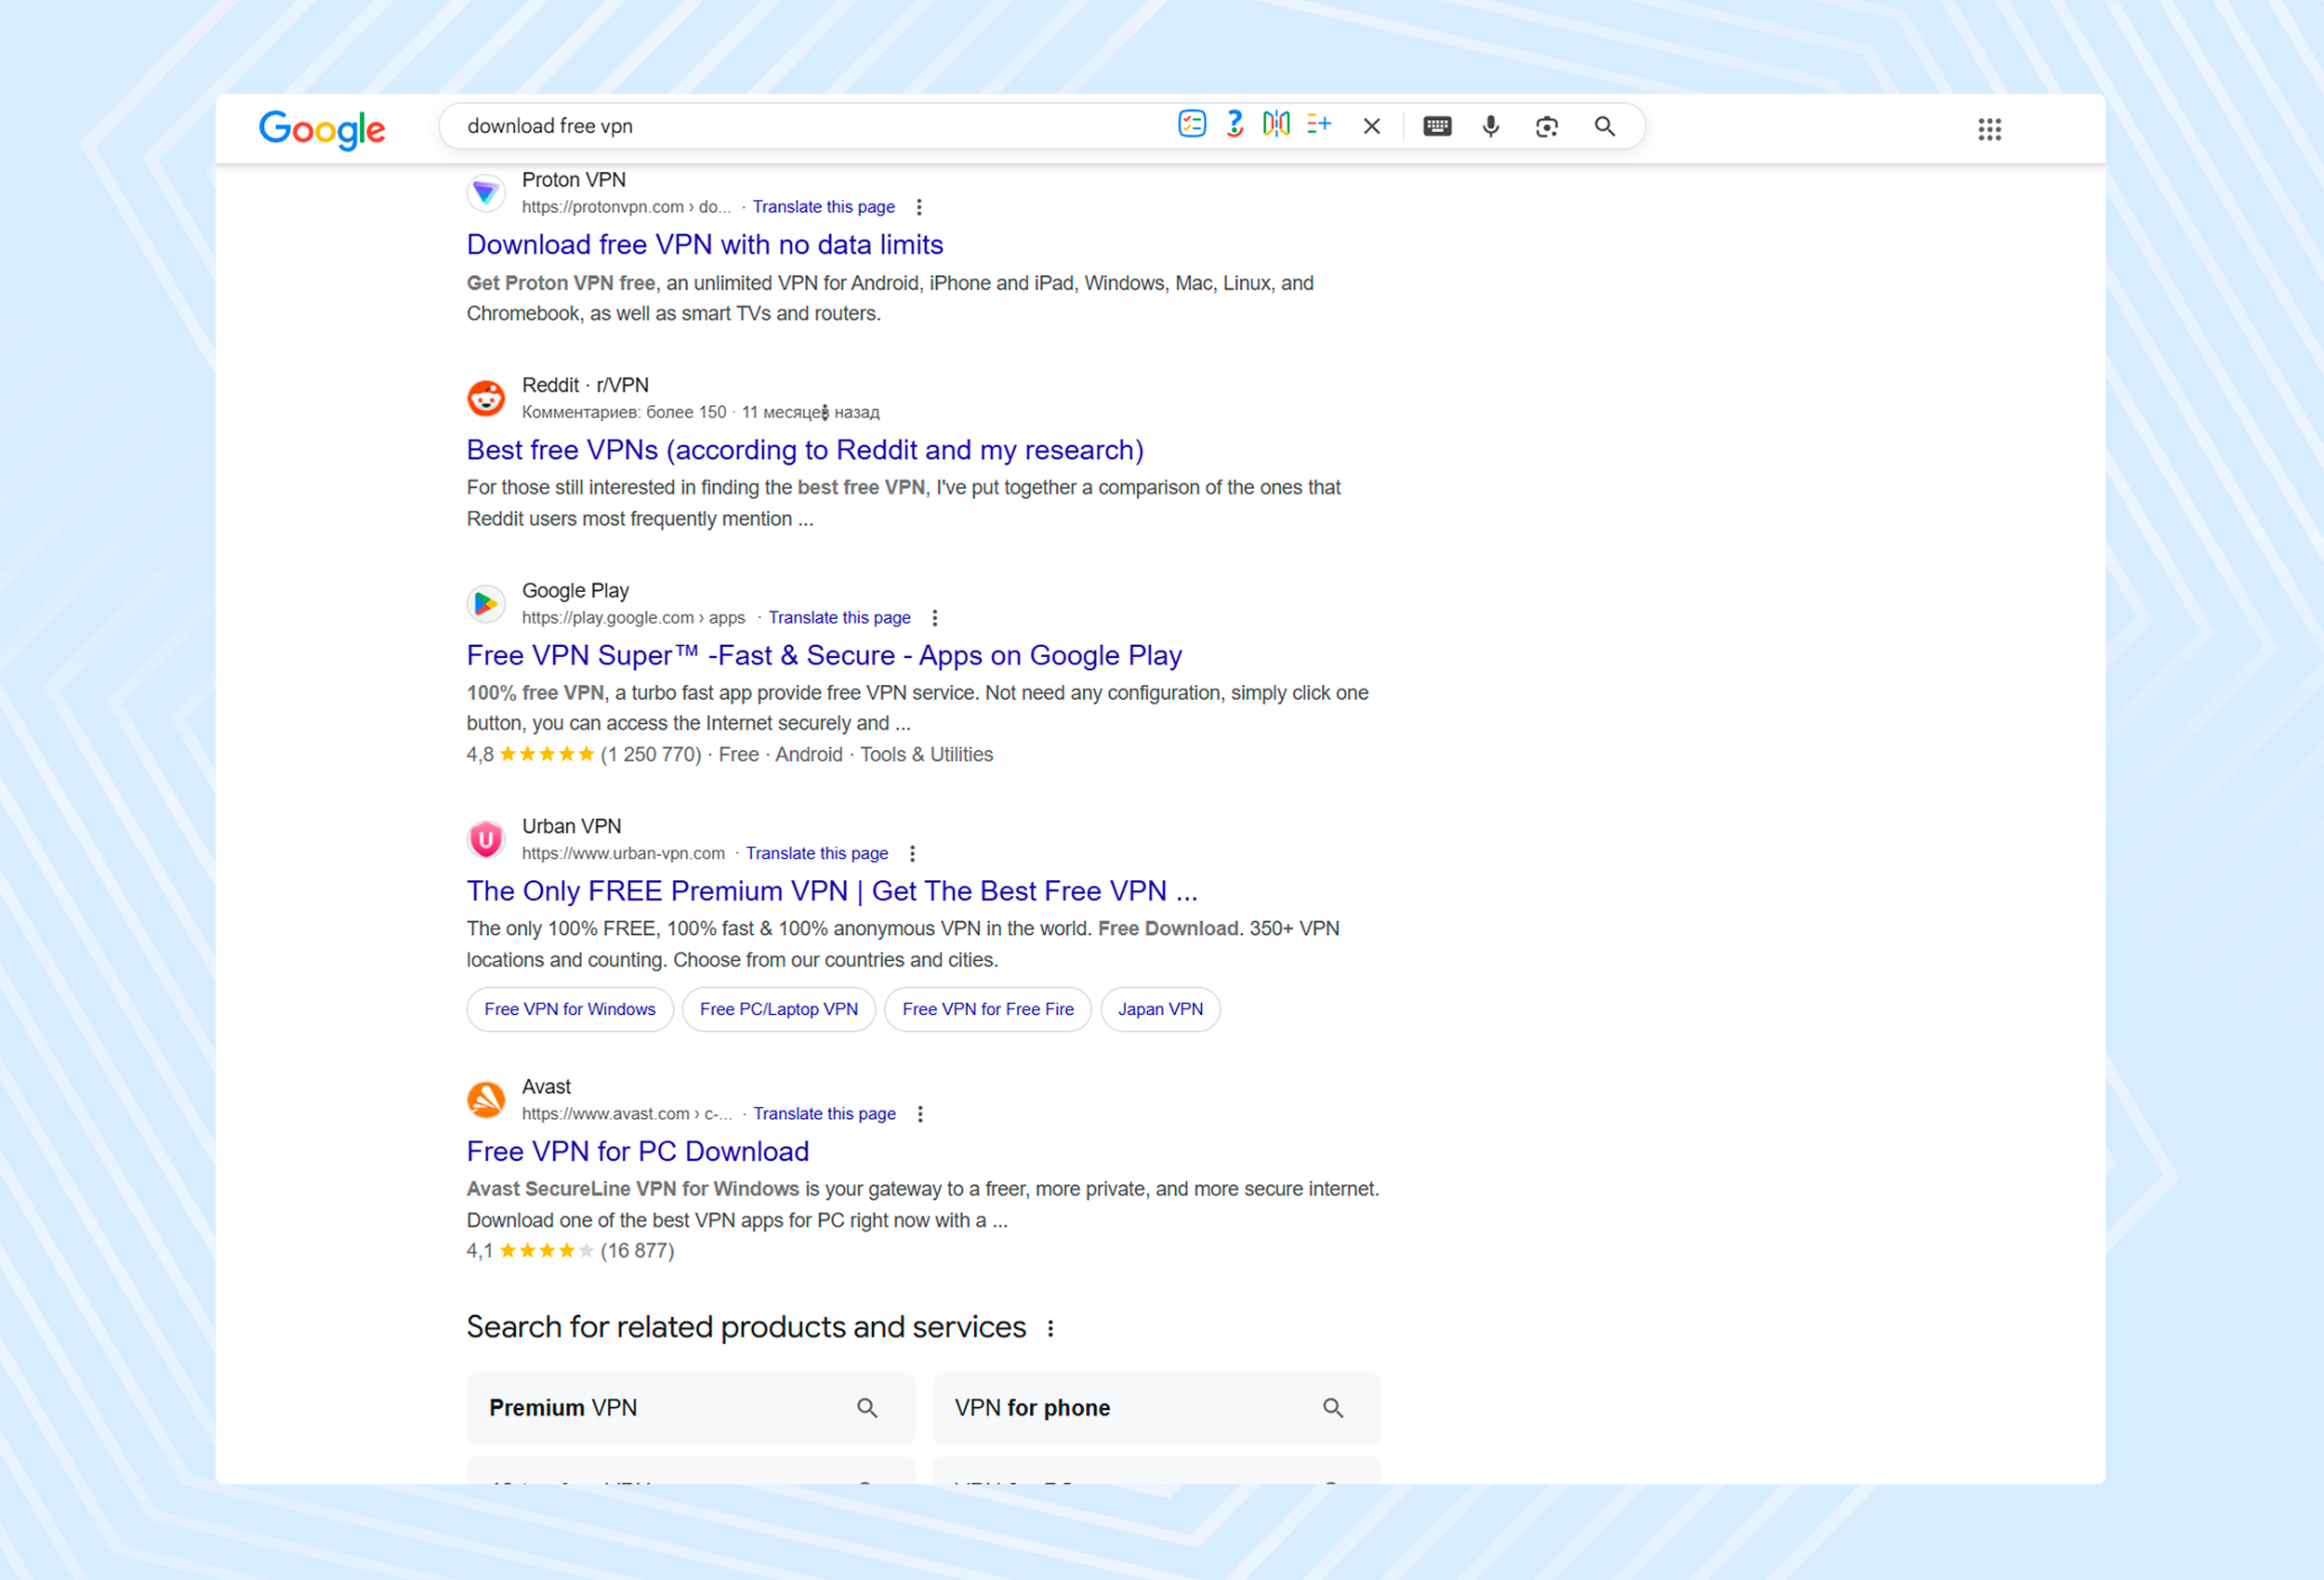Click the Proton VPN site name

click(574, 180)
